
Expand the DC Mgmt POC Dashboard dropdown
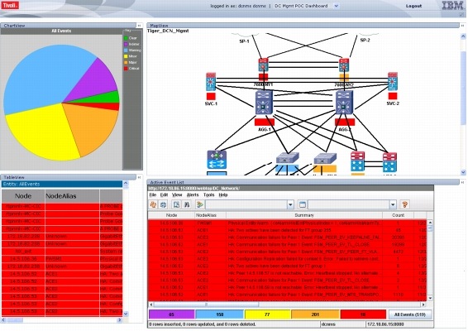click(336, 6)
